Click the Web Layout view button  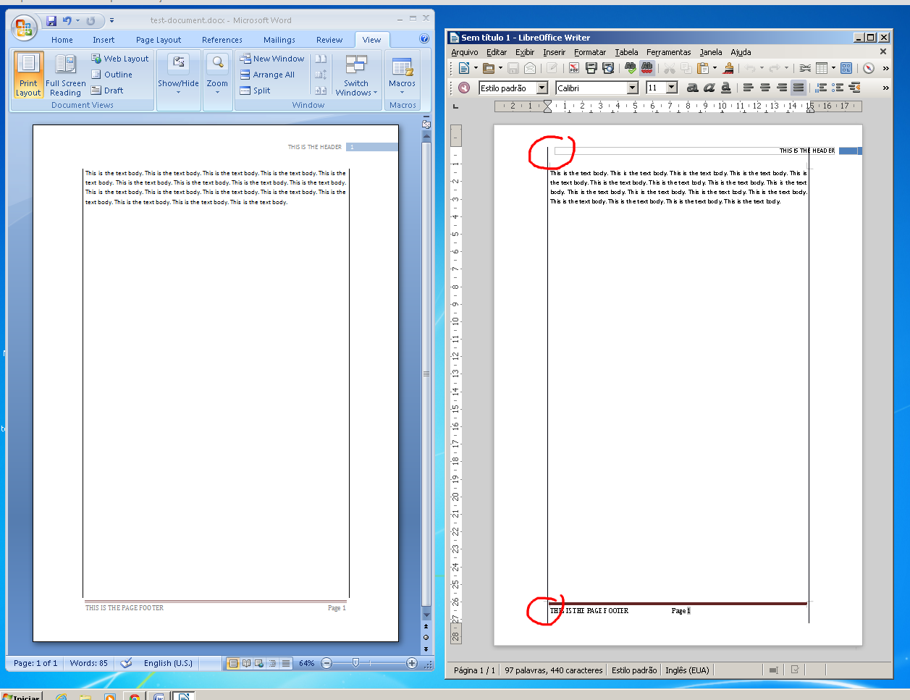(120, 59)
